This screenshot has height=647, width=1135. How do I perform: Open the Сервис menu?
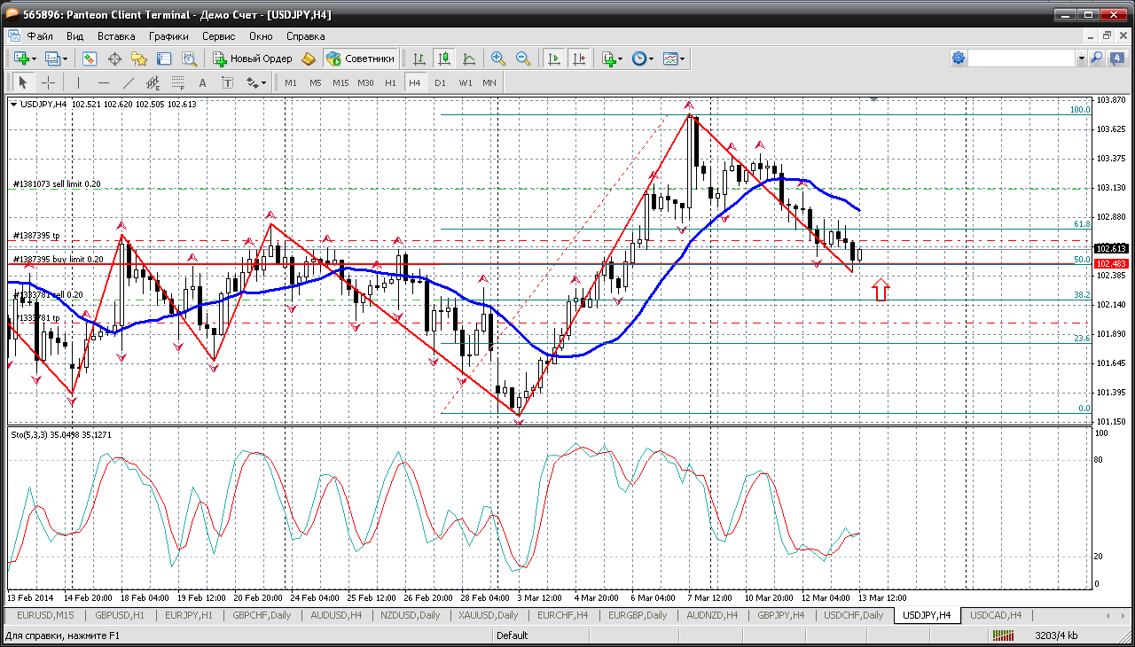(x=218, y=36)
